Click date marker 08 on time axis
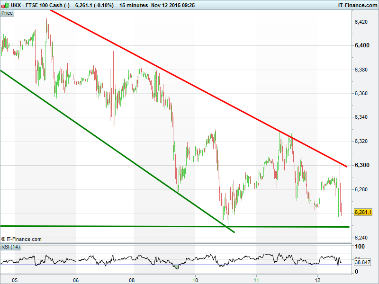 132,280
